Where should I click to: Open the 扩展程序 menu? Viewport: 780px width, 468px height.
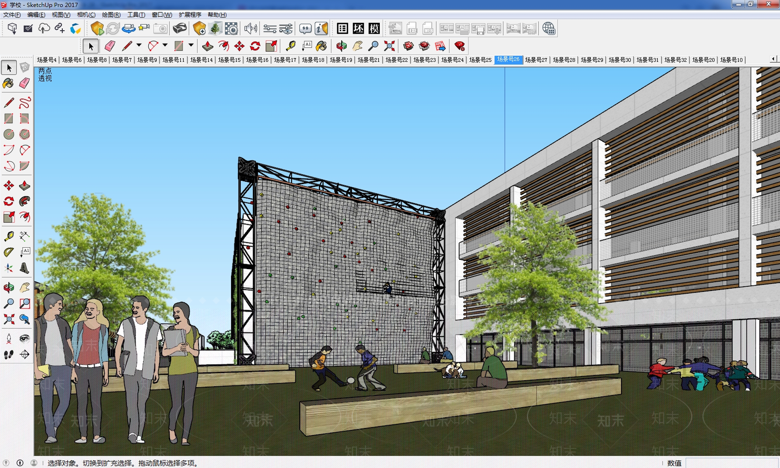pyautogui.click(x=190, y=15)
